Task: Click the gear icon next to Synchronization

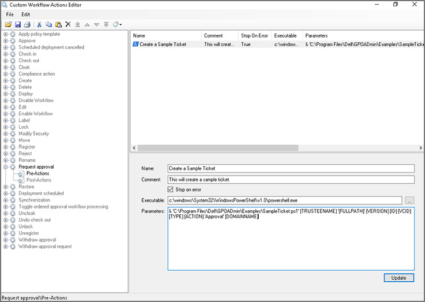Action: tap(13, 200)
